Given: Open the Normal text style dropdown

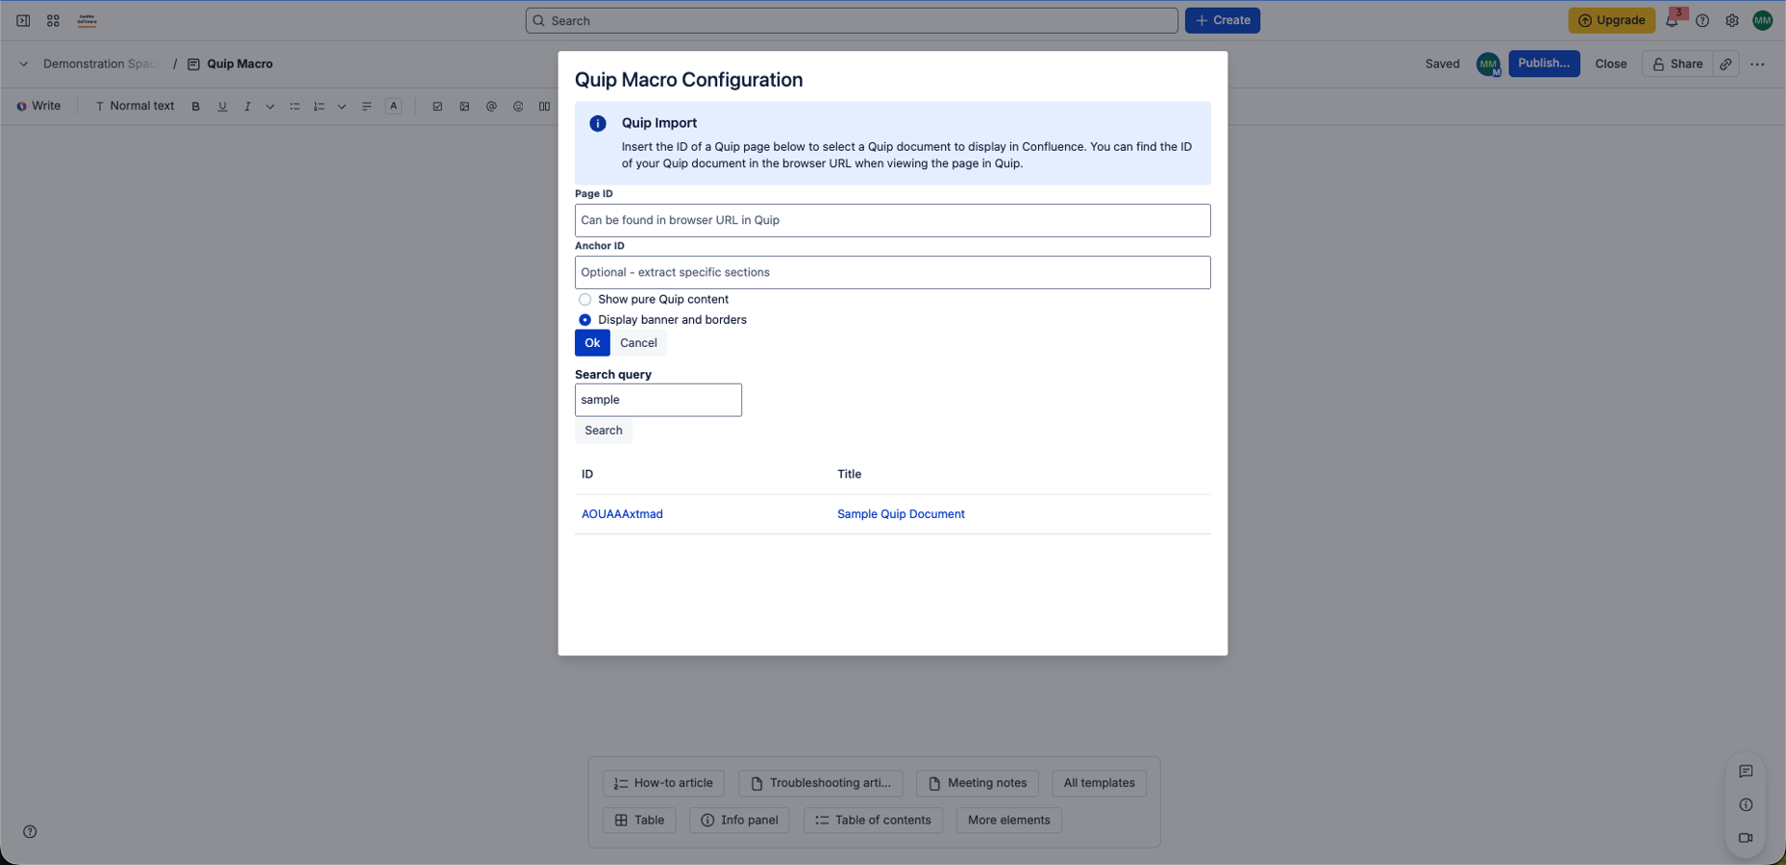Looking at the screenshot, I should 135,107.
